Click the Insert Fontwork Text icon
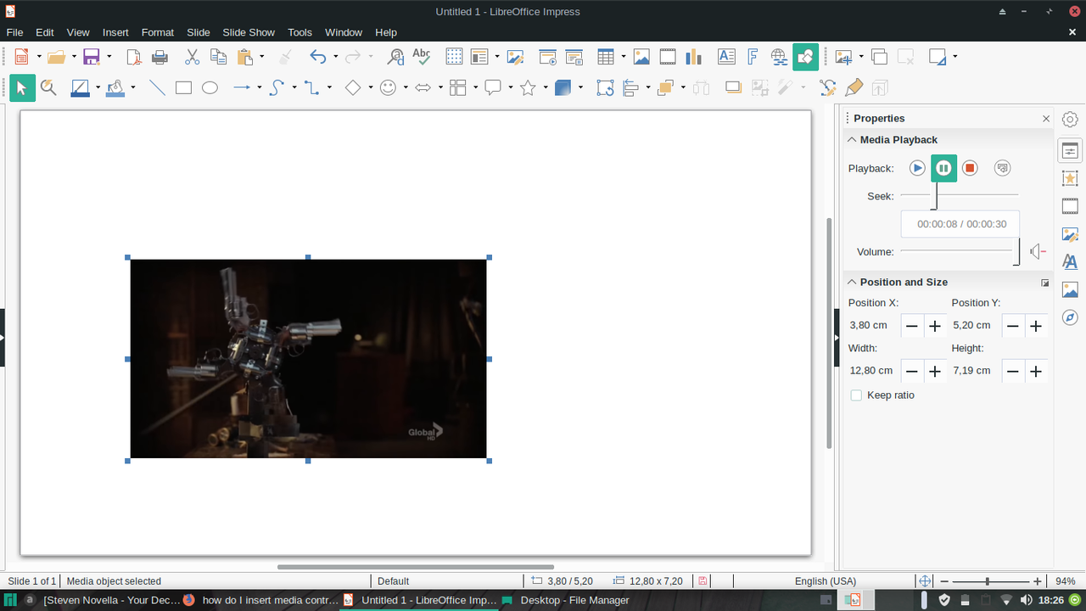Screen dimensions: 1086x611 (753, 57)
